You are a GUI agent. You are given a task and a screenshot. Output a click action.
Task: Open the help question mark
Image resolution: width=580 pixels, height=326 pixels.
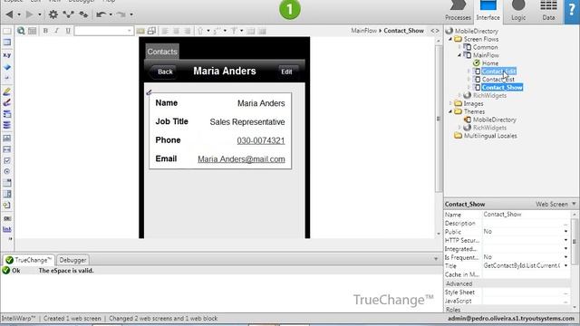572,10
